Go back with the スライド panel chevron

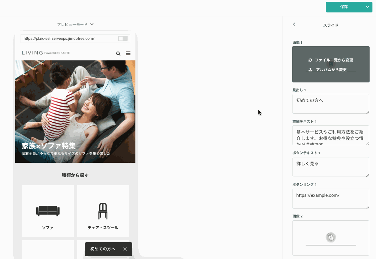coord(294,25)
